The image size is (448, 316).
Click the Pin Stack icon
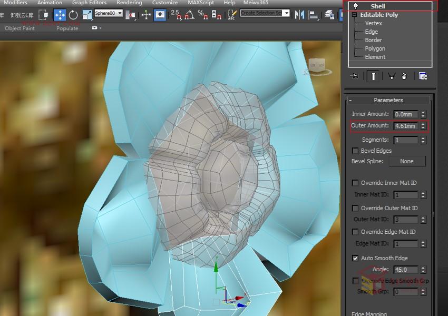355,76
